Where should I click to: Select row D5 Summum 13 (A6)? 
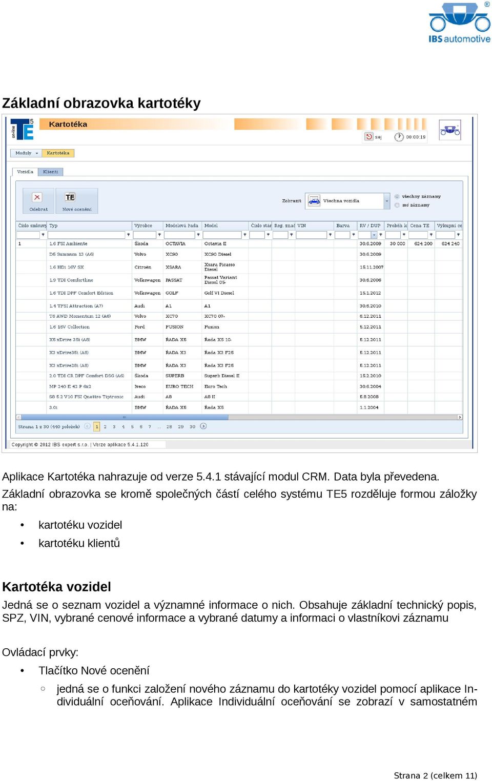pos(240,254)
